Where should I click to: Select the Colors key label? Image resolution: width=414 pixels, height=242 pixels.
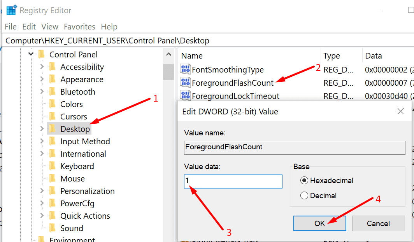coord(72,104)
